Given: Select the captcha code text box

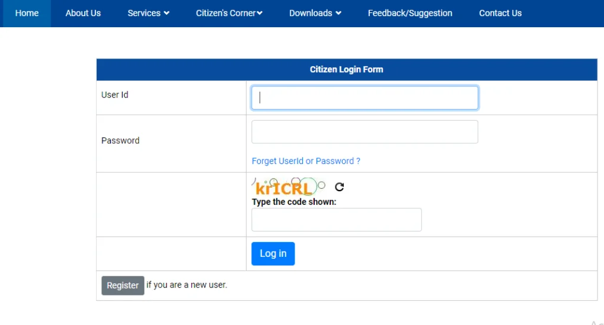Looking at the screenshot, I should coord(336,220).
